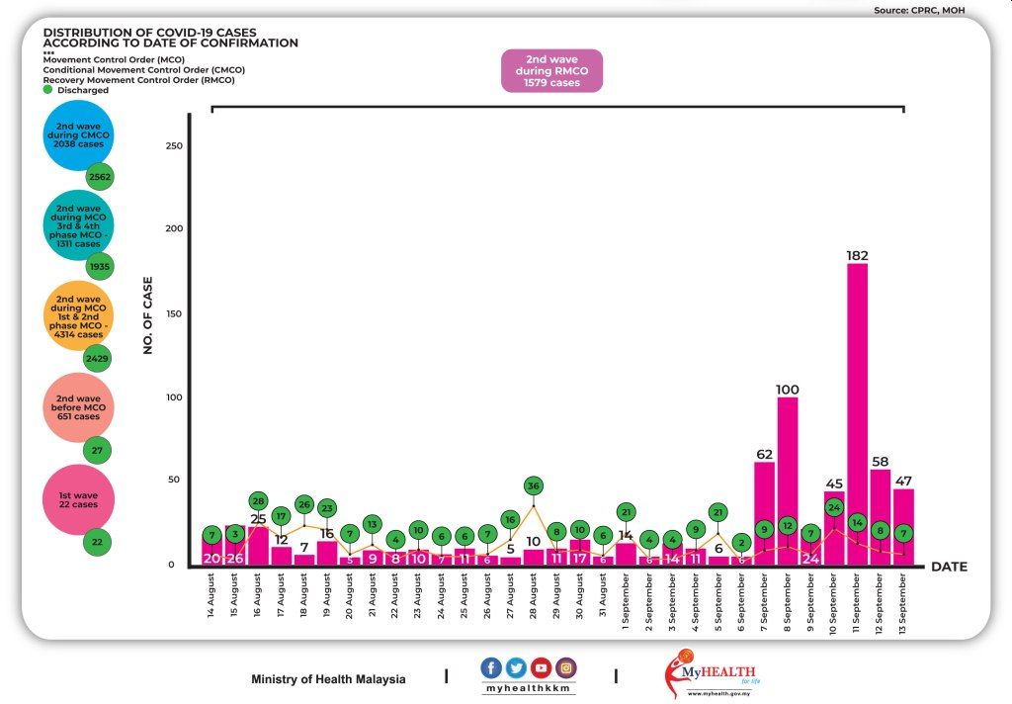This screenshot has width=1012, height=704.
Task: Select the 28 August date label
Action: click(x=535, y=595)
